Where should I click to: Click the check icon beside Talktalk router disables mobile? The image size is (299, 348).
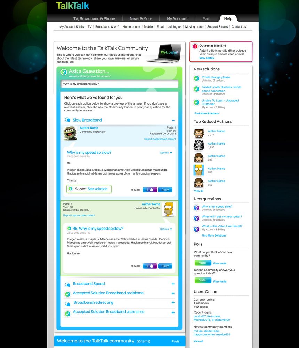(196, 89)
